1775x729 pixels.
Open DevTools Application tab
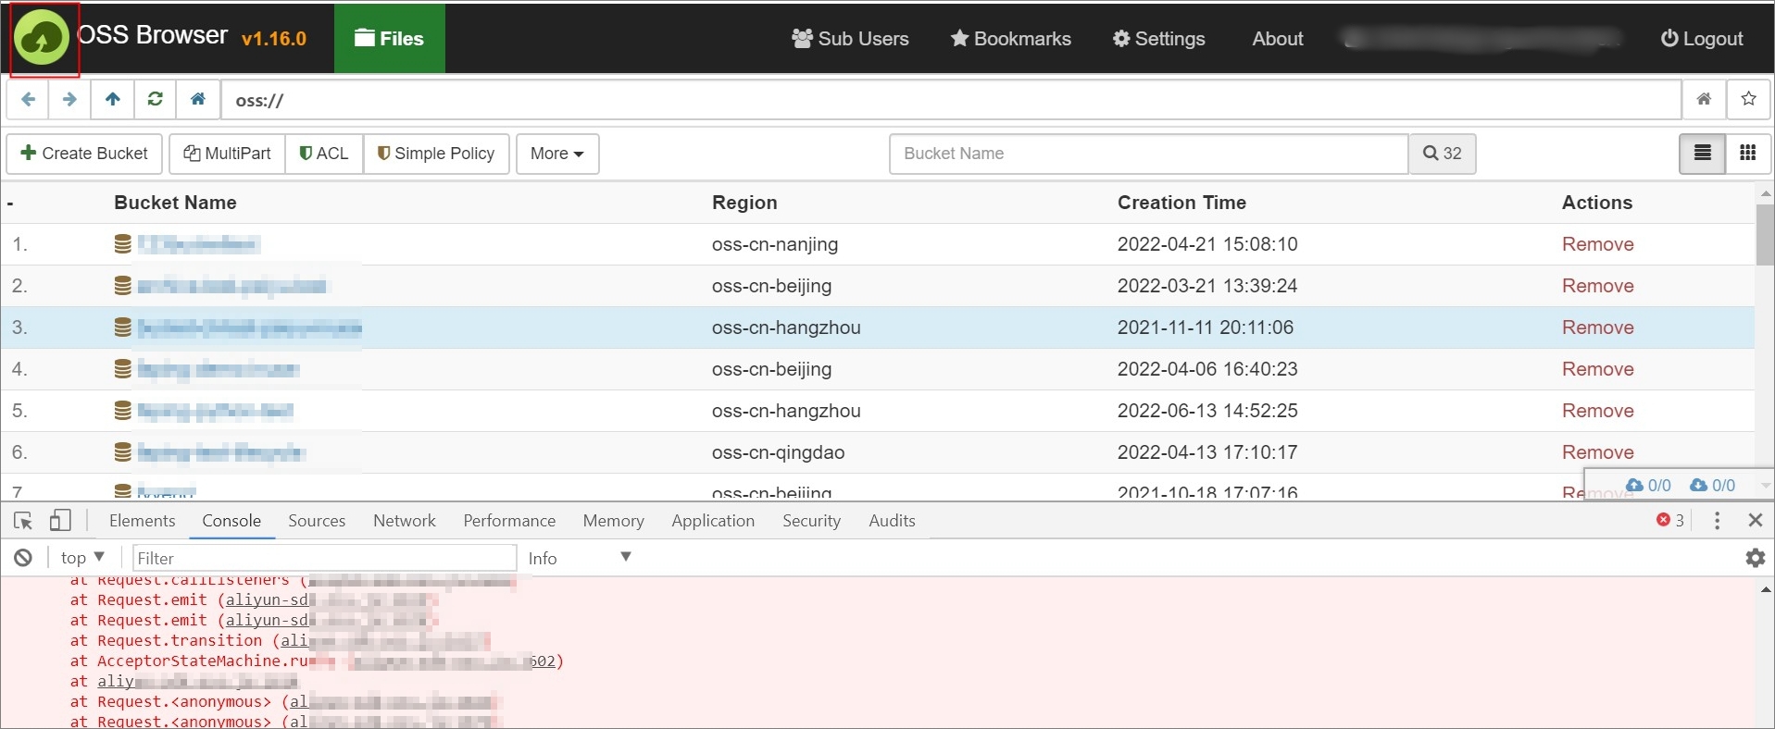pos(713,521)
